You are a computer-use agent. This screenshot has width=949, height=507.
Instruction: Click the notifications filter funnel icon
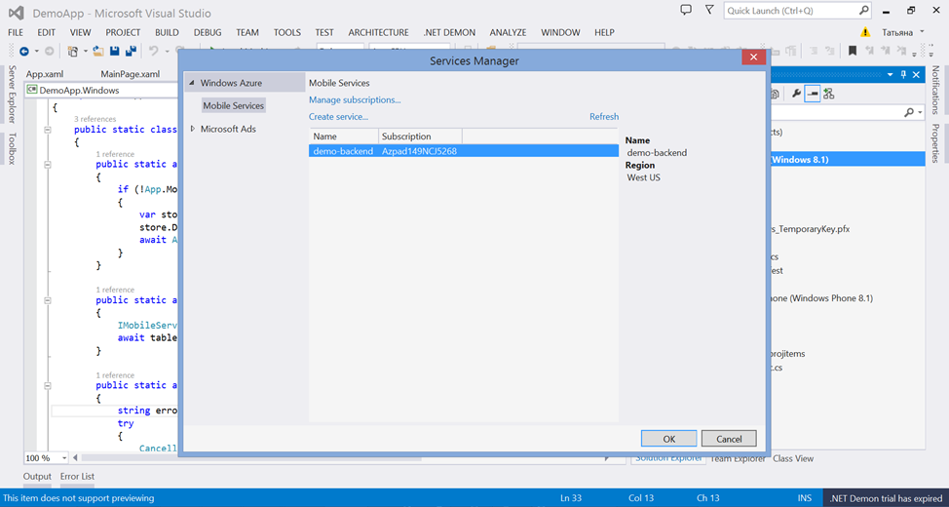[709, 11]
